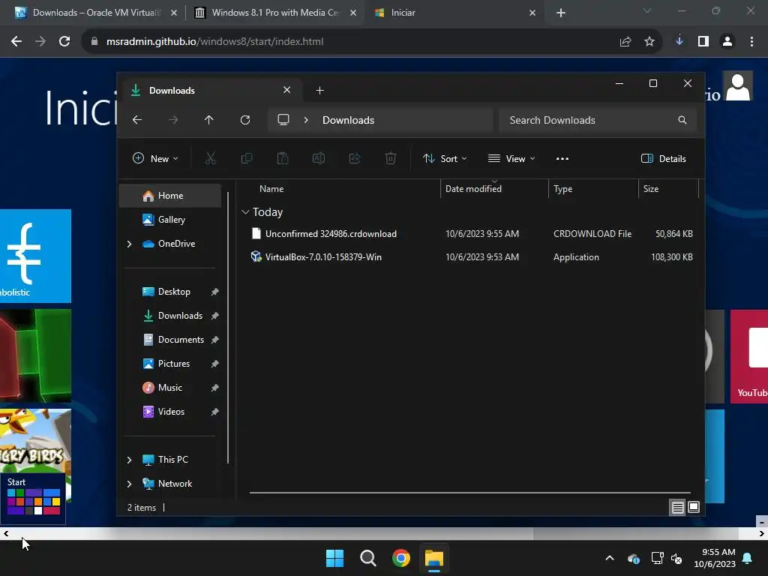Bookmark this page with star icon

pyautogui.click(x=649, y=42)
